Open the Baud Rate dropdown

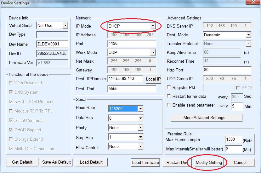coord(140,109)
